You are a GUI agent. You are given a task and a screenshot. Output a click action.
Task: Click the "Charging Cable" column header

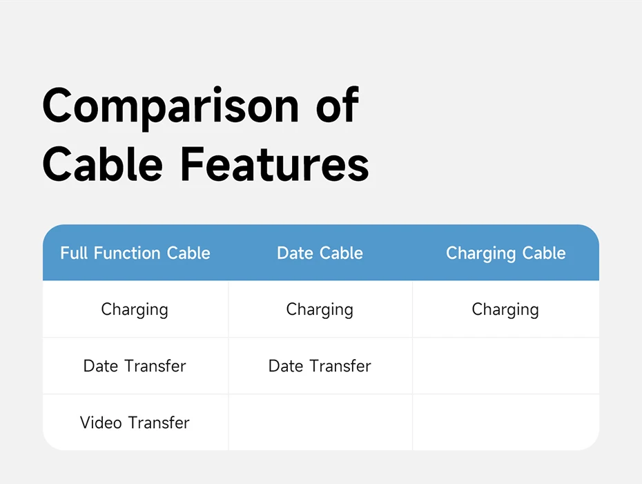tap(505, 253)
